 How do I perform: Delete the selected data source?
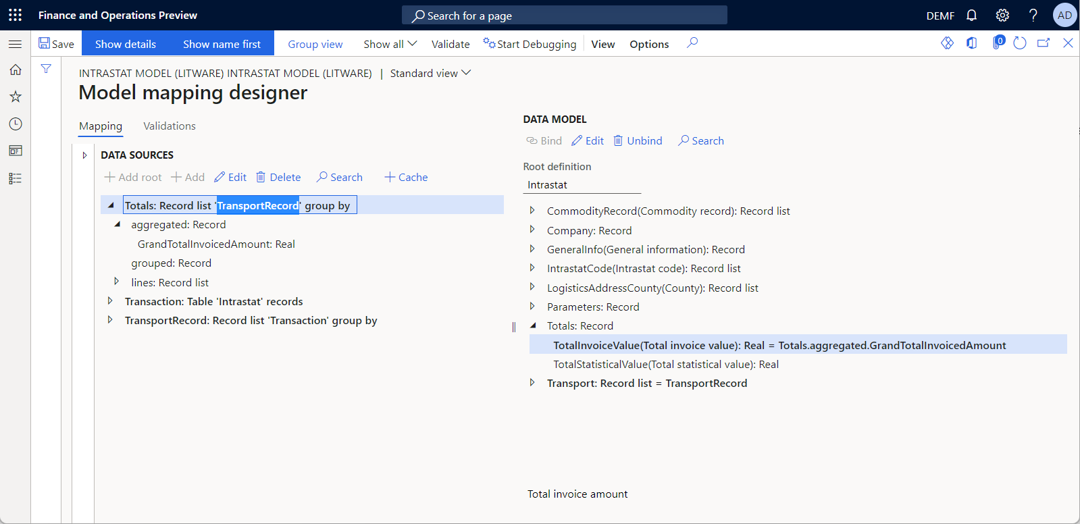tap(278, 177)
